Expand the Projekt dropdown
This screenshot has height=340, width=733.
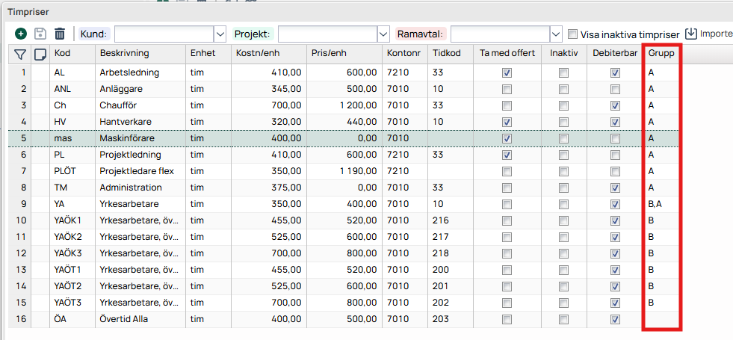pos(383,34)
